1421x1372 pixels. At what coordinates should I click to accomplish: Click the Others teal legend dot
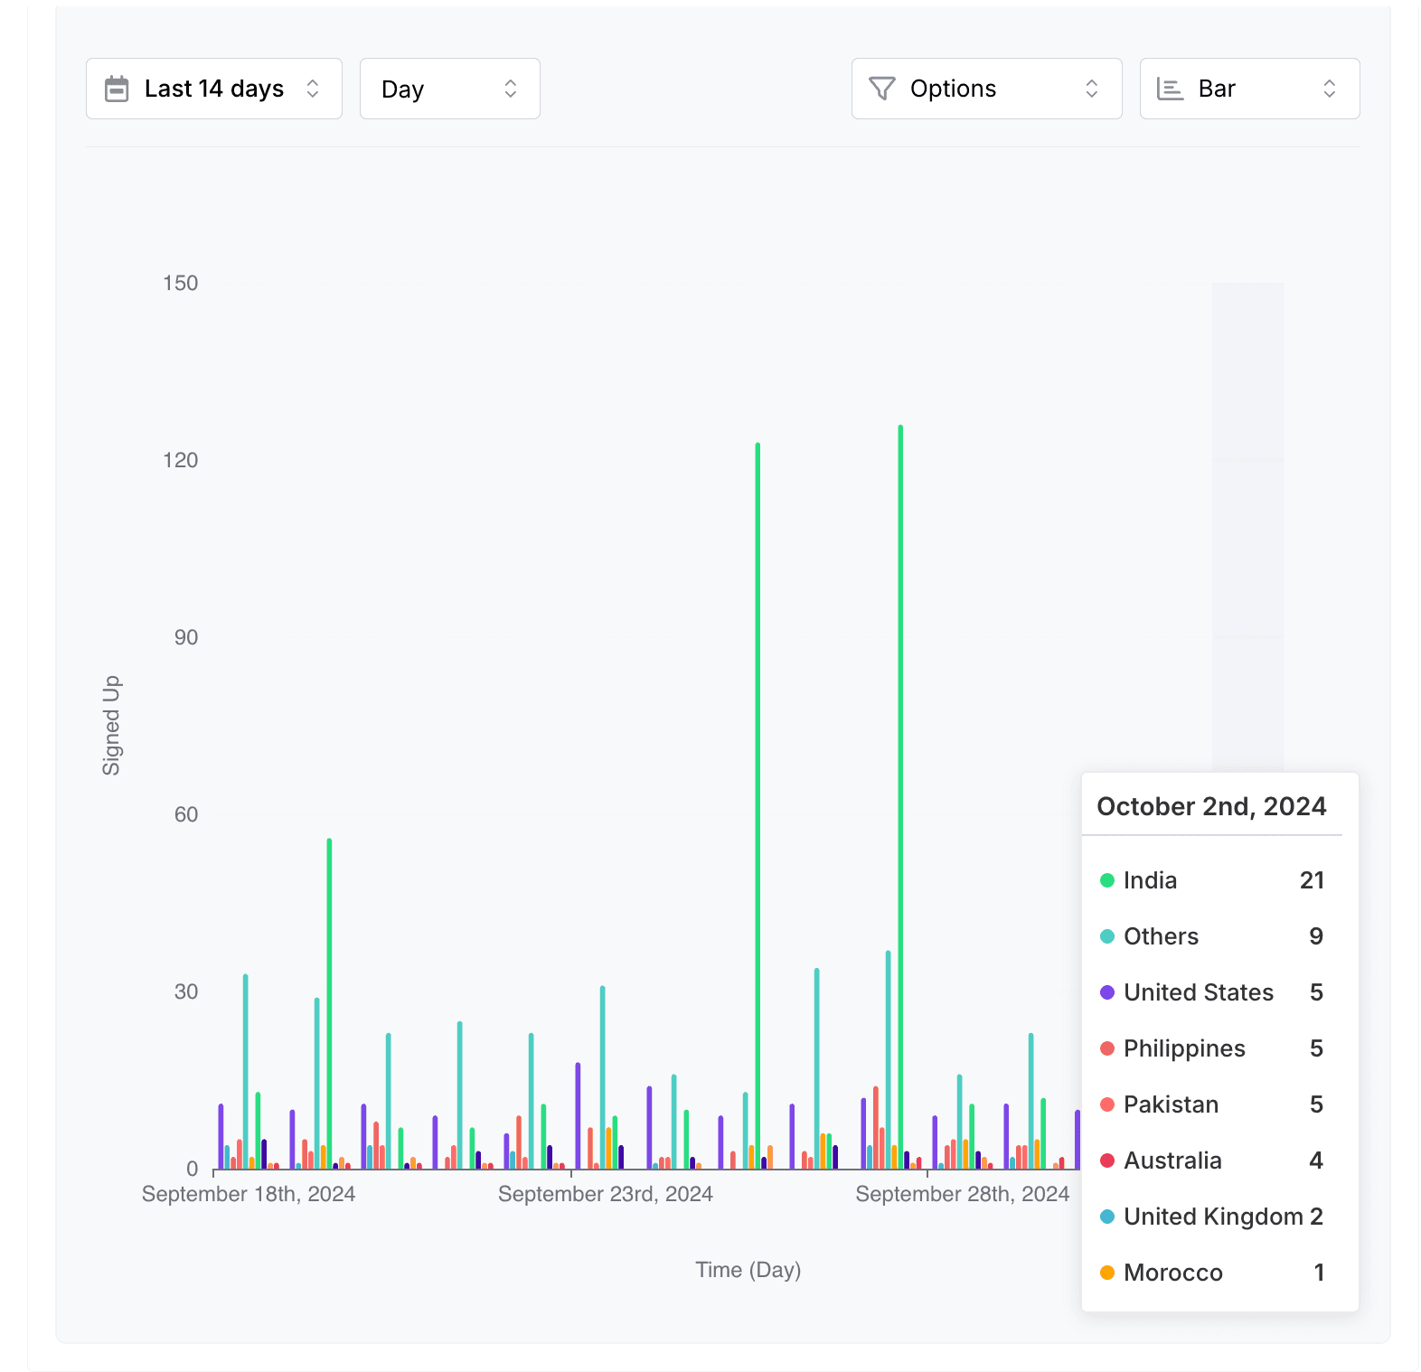tap(1107, 936)
